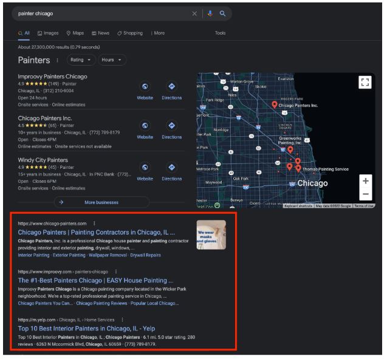The height and width of the screenshot is (359, 387).
Task: Open the Hours filter dropdown
Action: 111,60
